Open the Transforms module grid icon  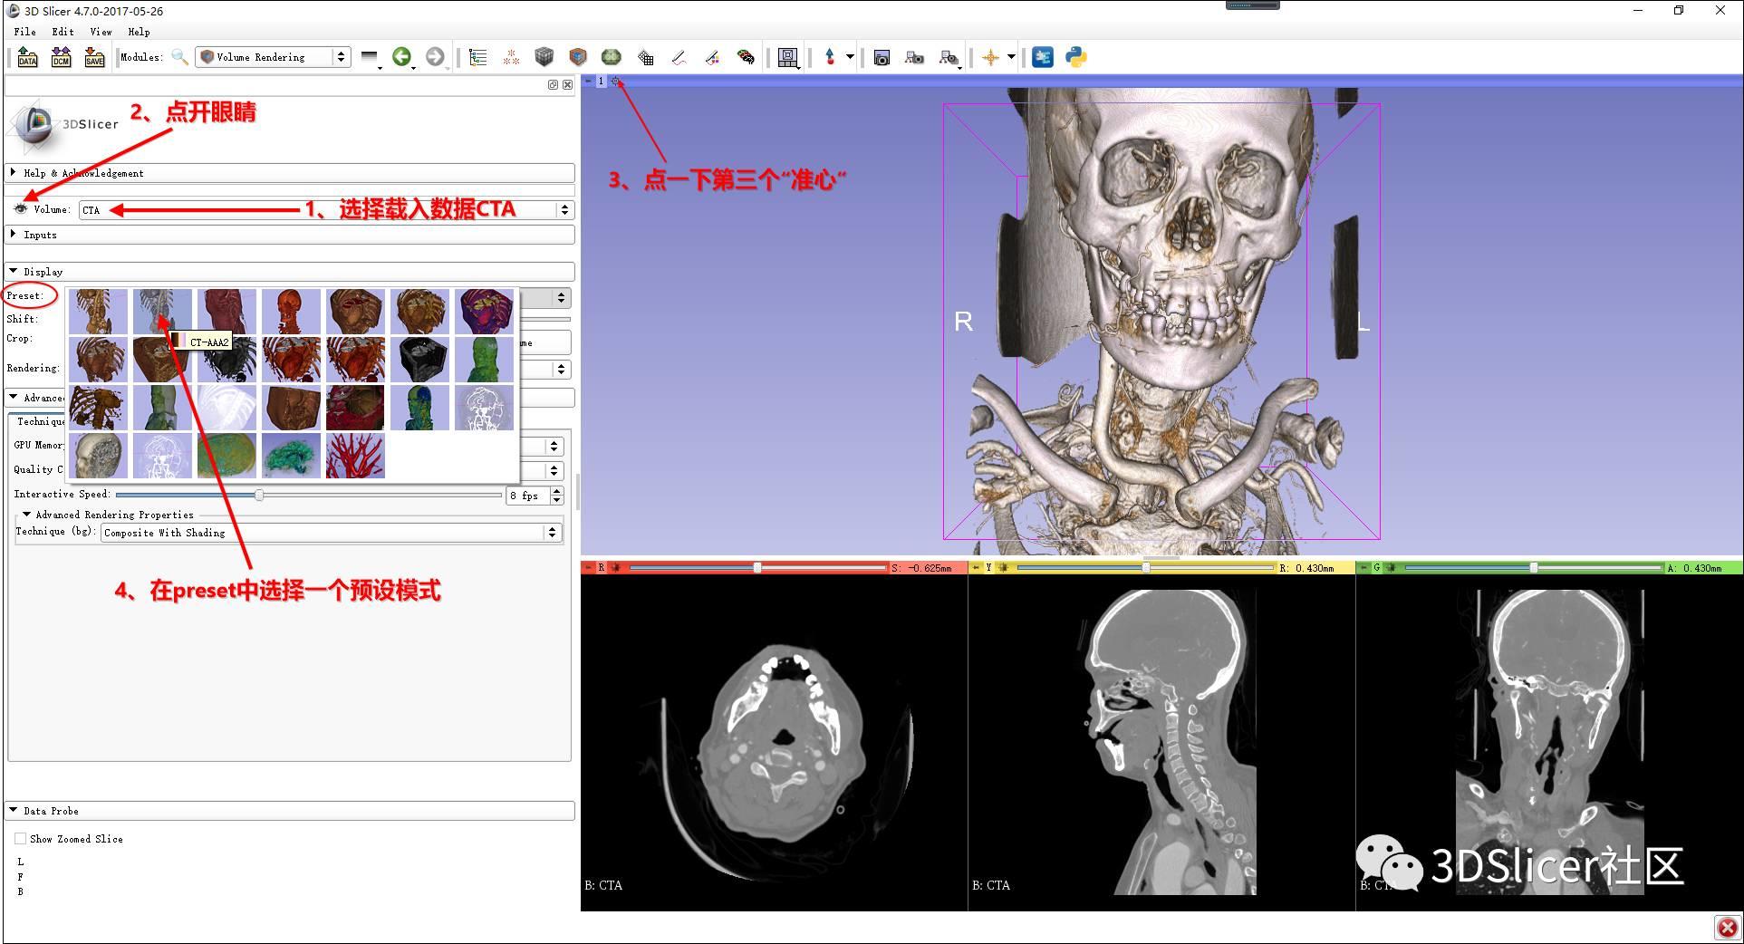(x=645, y=57)
